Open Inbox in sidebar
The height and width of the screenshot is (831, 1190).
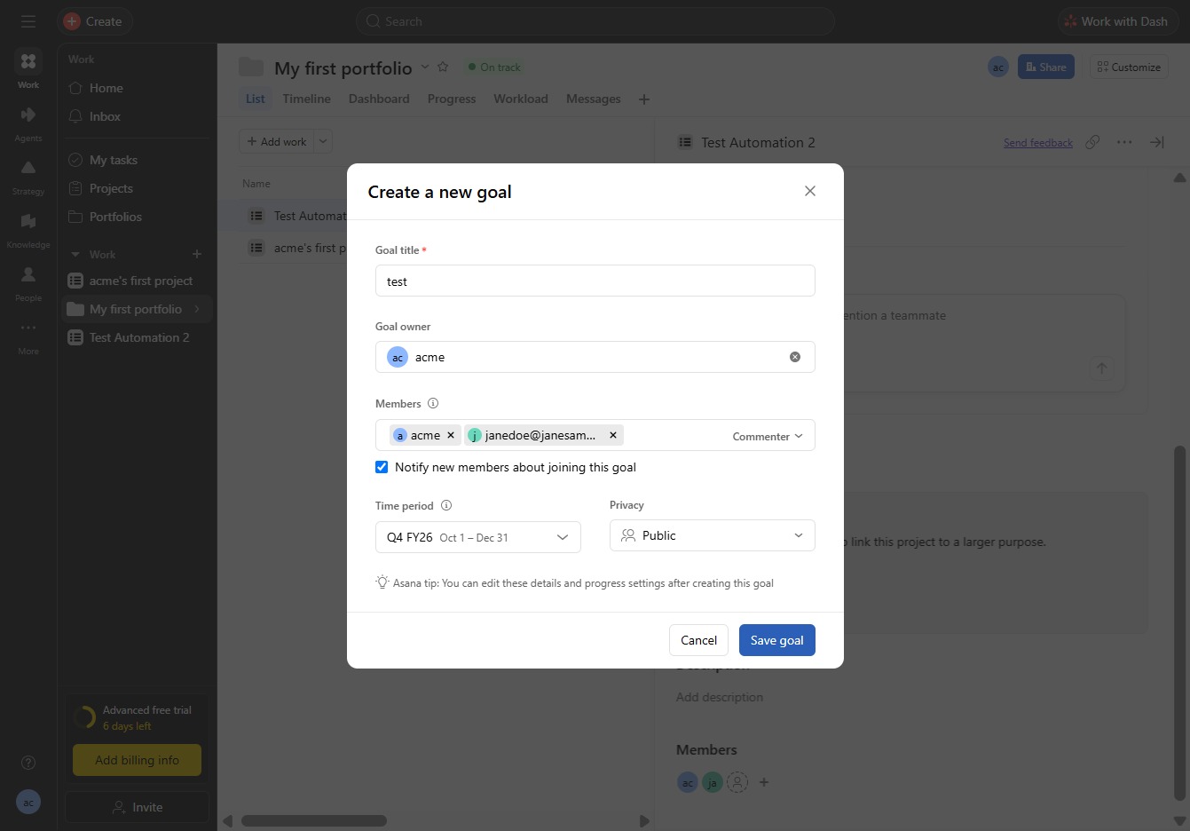(138, 116)
